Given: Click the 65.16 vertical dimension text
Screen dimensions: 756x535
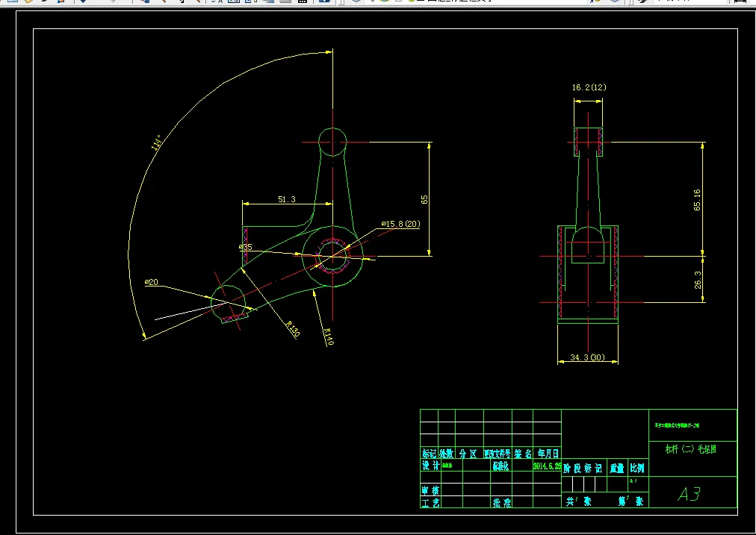Looking at the screenshot, I should click(697, 199).
